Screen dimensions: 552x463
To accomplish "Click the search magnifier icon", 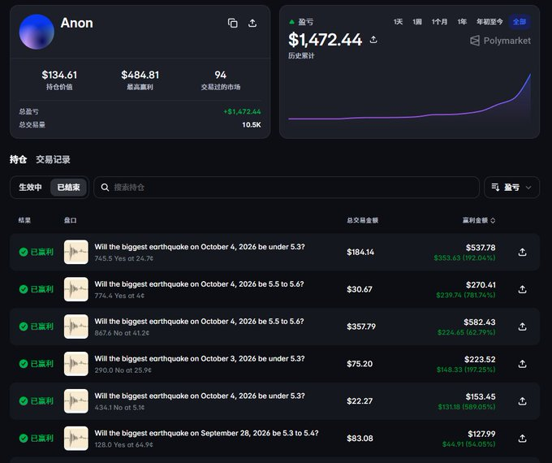I will coord(105,188).
